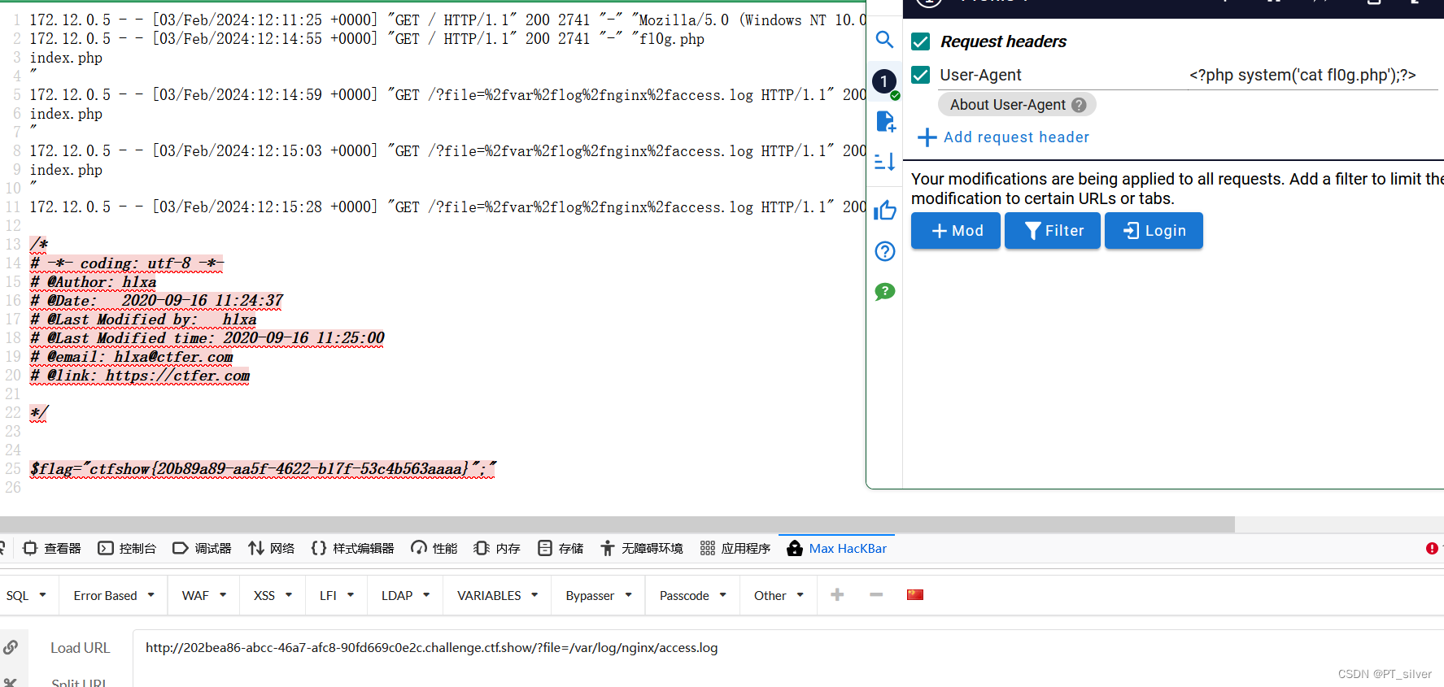Switch to the 样式编辑器 style editor tab
The width and height of the screenshot is (1444, 687).
353,549
